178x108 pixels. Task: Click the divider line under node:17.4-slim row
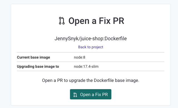click(x=91, y=71)
